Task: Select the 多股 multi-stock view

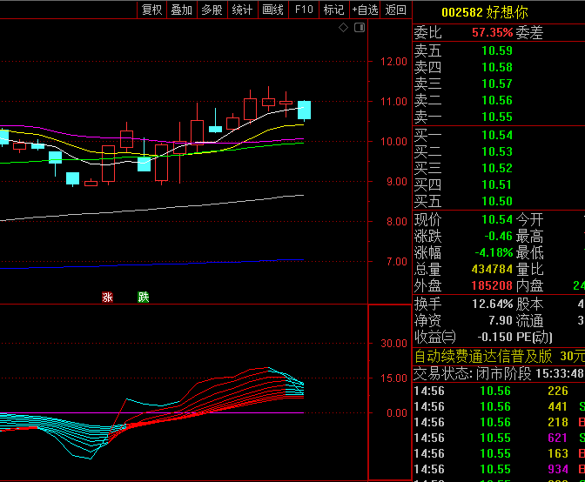Action: click(212, 10)
